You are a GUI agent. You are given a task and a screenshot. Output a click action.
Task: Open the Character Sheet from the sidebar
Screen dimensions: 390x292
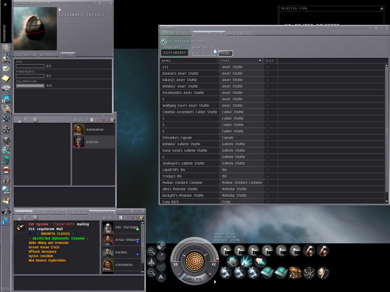click(x=6, y=48)
